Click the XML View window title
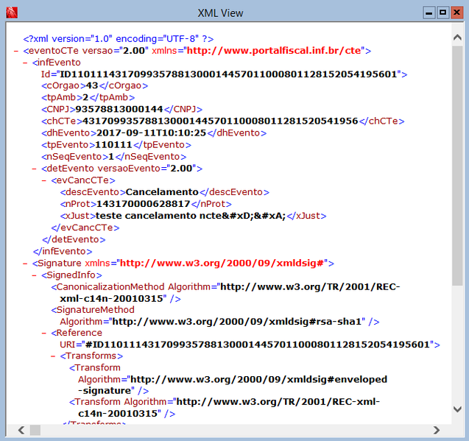 (x=220, y=13)
